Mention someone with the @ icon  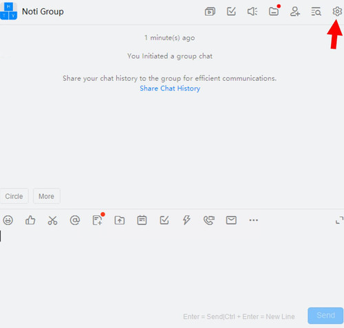(x=75, y=220)
